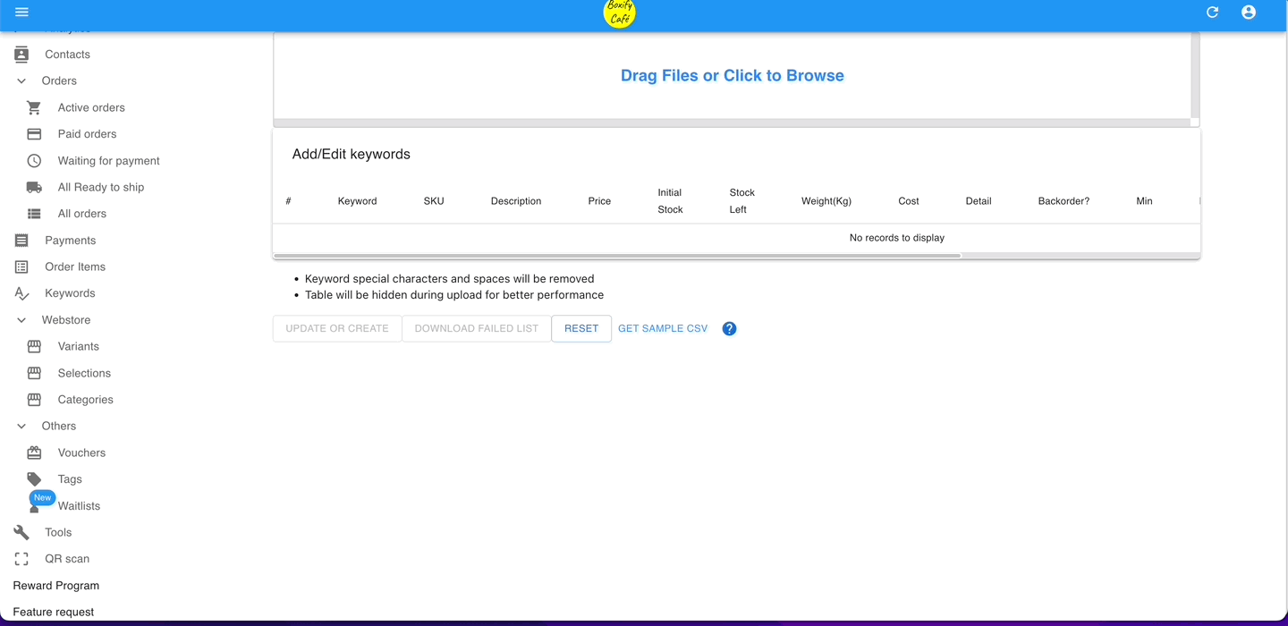This screenshot has height=626, width=1288.
Task: Collapse the Webstore section
Action: coord(21,319)
